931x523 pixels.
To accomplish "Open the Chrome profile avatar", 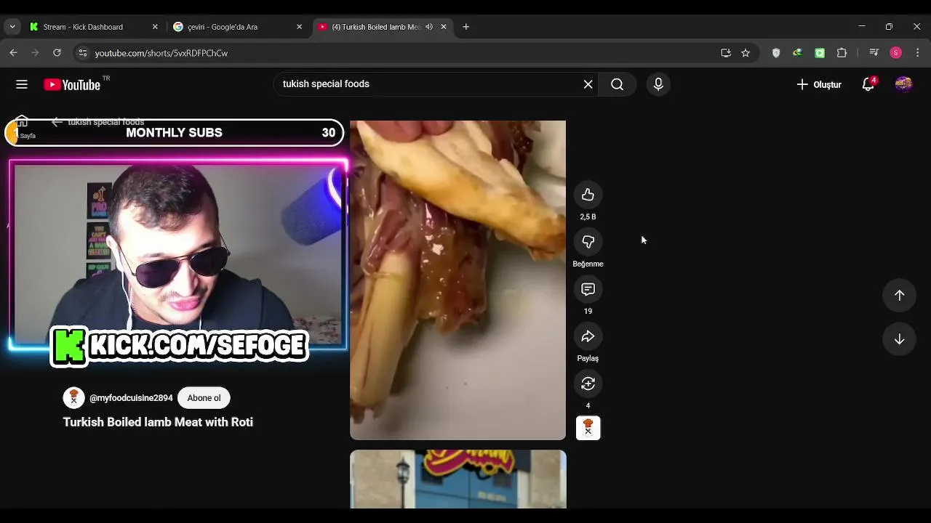I will [x=896, y=53].
